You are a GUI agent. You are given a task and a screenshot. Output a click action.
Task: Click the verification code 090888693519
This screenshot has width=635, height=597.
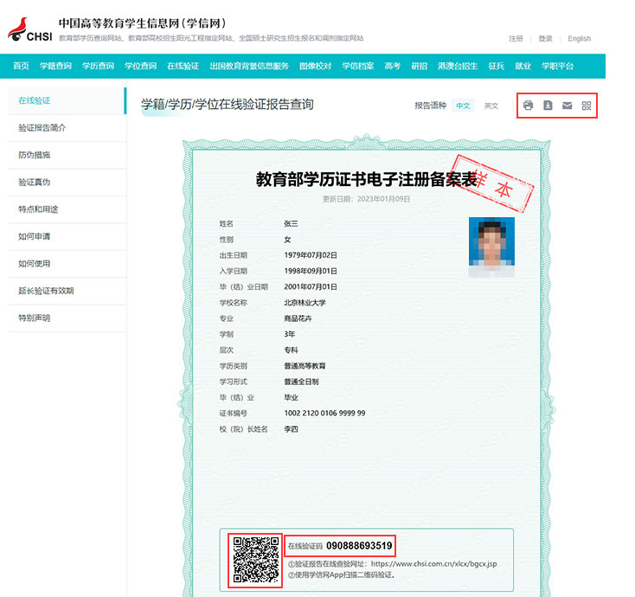tap(359, 546)
